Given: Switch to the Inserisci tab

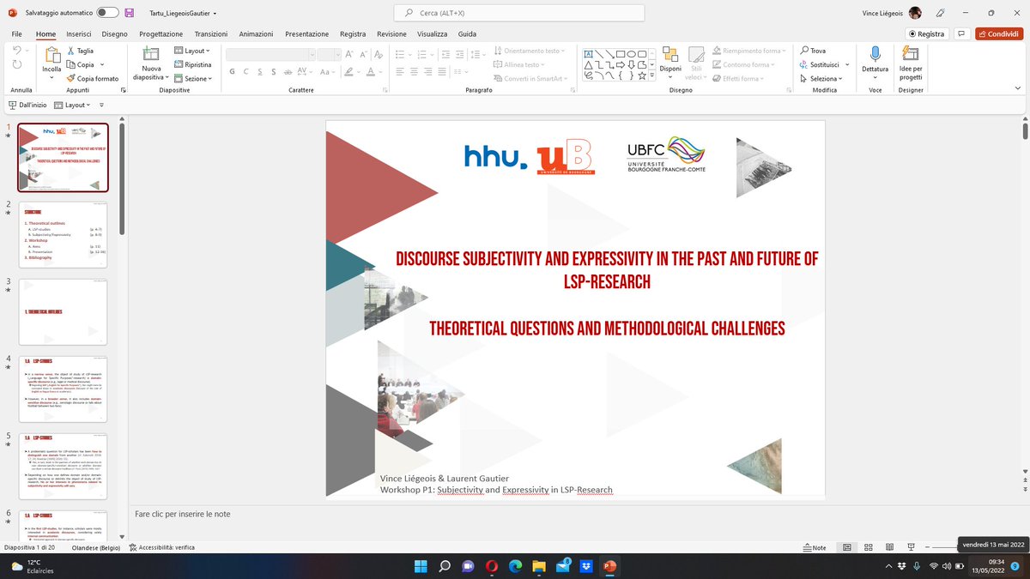Looking at the screenshot, I should [x=79, y=33].
